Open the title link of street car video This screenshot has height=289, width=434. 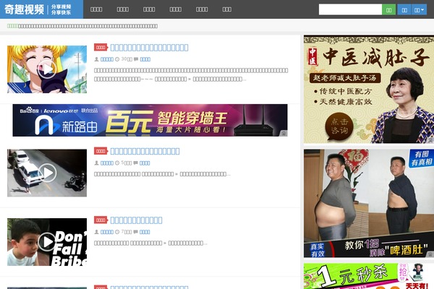145,151
